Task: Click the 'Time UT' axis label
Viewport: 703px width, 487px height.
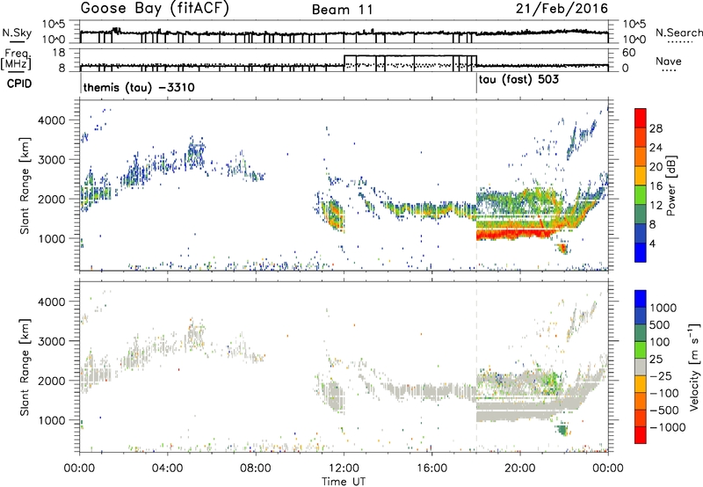Action: pos(344,481)
